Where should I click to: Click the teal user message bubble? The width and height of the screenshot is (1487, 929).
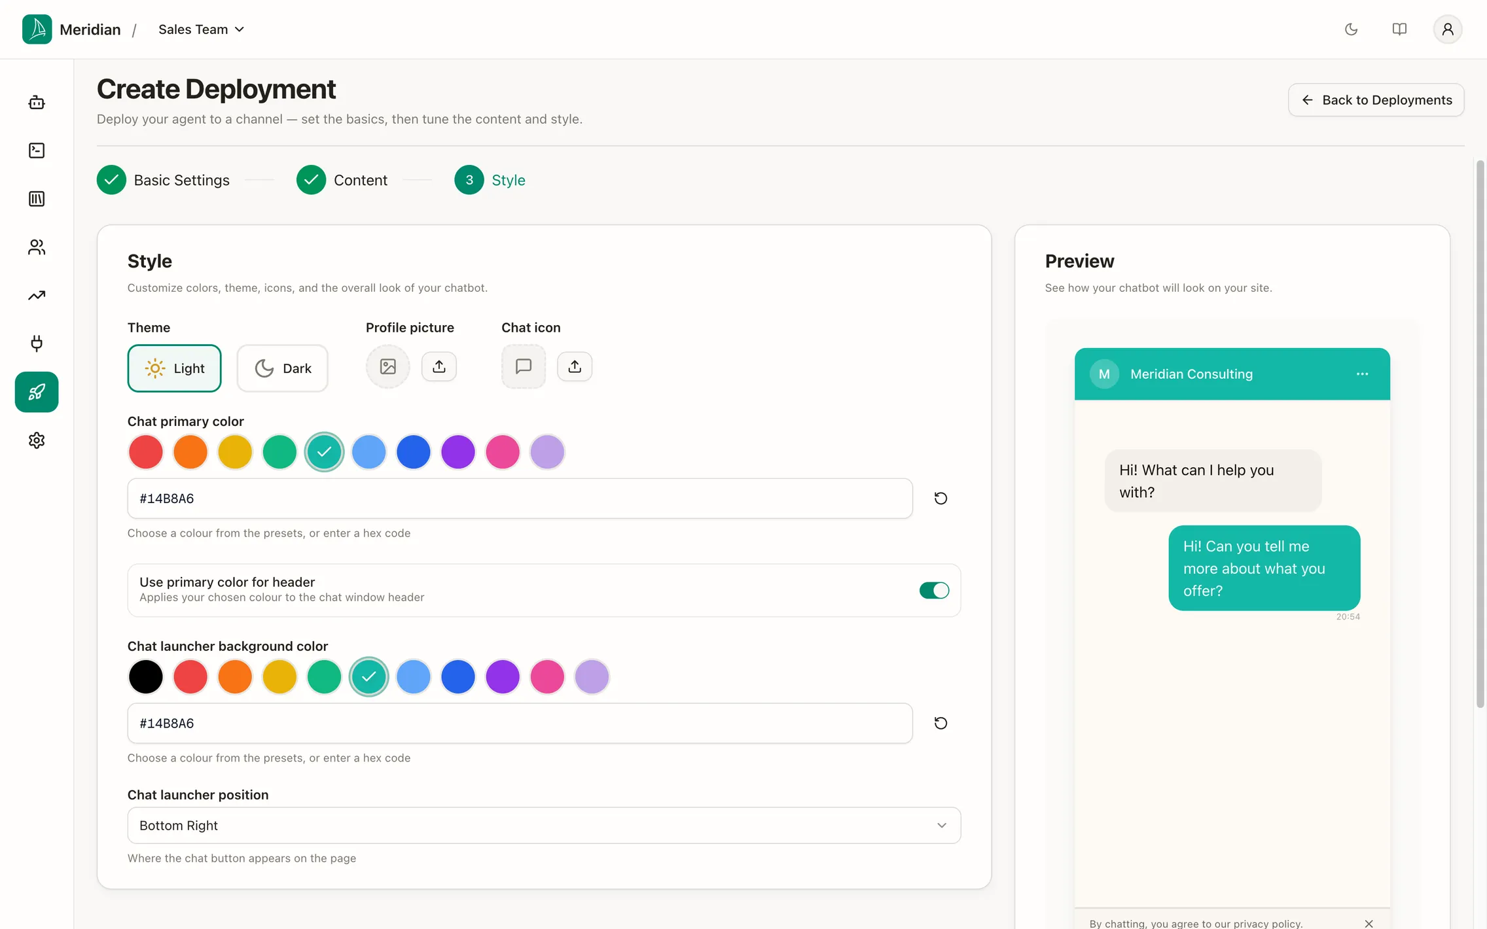coord(1264,568)
